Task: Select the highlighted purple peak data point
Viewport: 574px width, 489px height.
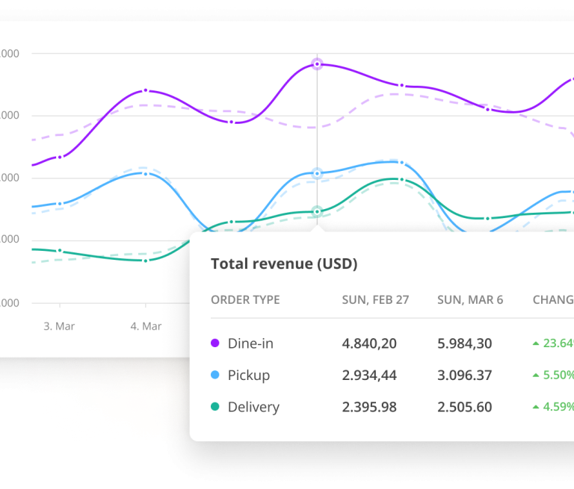Action: tap(317, 64)
